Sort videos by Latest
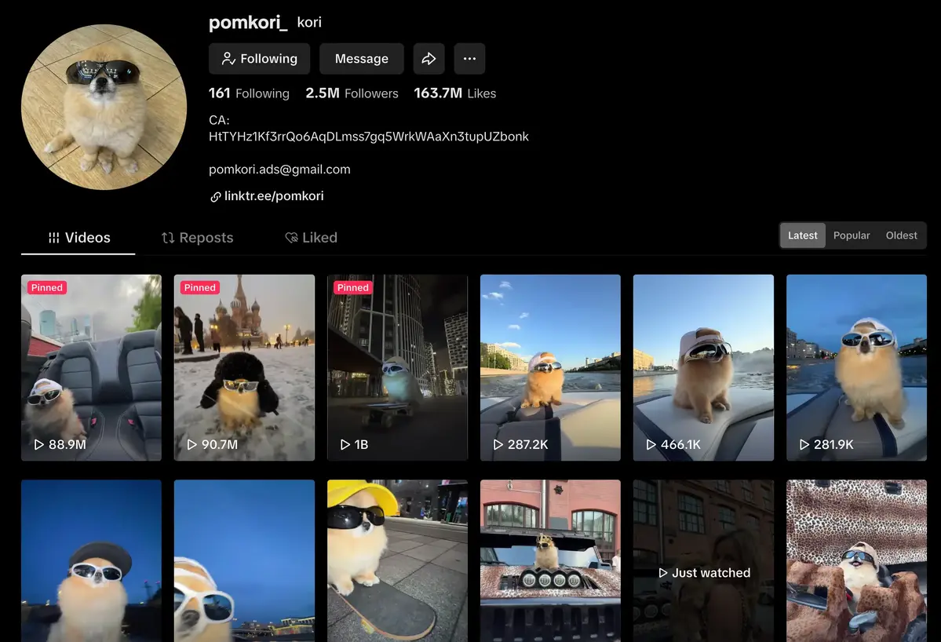This screenshot has width=941, height=642. click(x=802, y=235)
